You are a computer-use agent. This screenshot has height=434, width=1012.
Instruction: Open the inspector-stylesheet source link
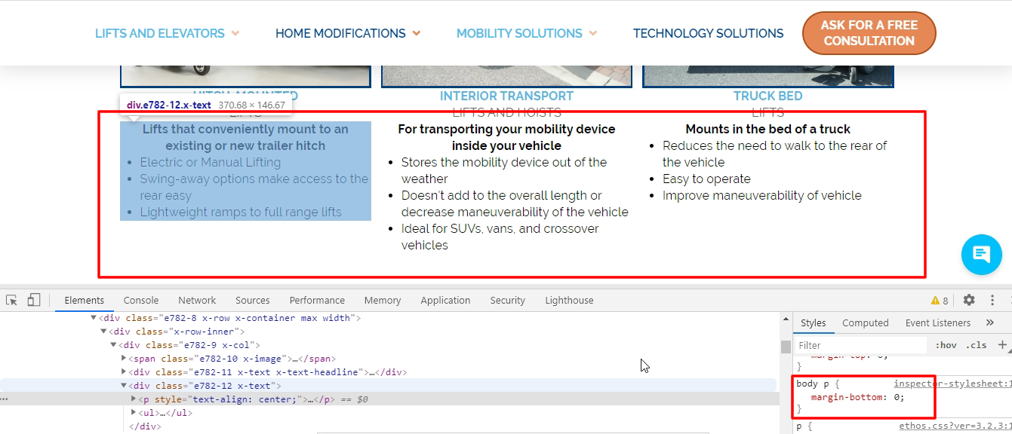click(x=952, y=384)
